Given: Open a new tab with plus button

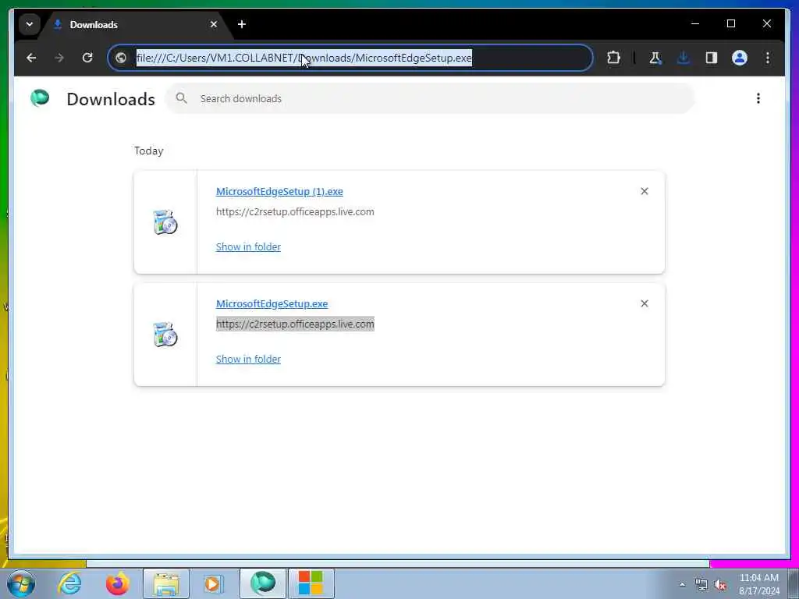Looking at the screenshot, I should [242, 24].
